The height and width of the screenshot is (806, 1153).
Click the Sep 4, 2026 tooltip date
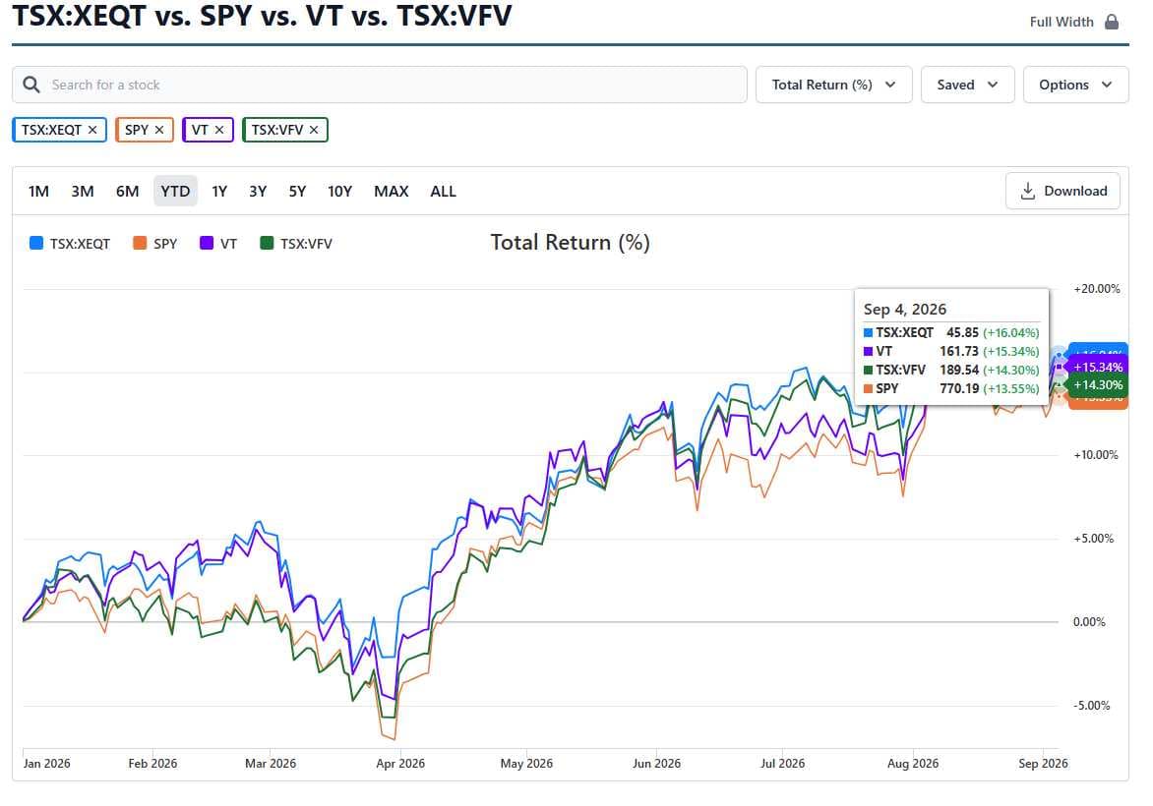tap(904, 310)
